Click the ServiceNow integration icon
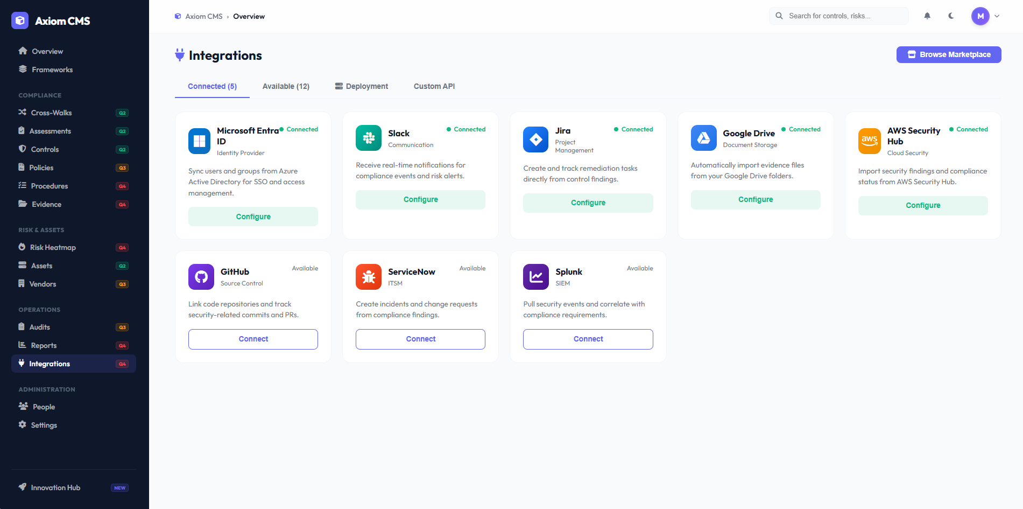Image resolution: width=1023 pixels, height=509 pixels. 368,277
